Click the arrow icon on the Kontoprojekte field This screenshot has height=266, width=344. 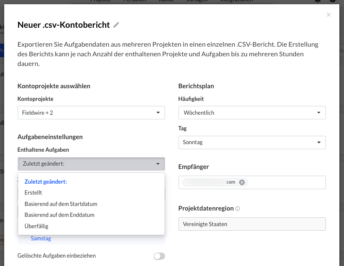click(158, 113)
